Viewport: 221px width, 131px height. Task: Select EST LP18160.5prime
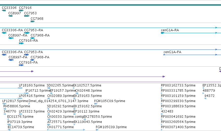click(x=32, y=85)
